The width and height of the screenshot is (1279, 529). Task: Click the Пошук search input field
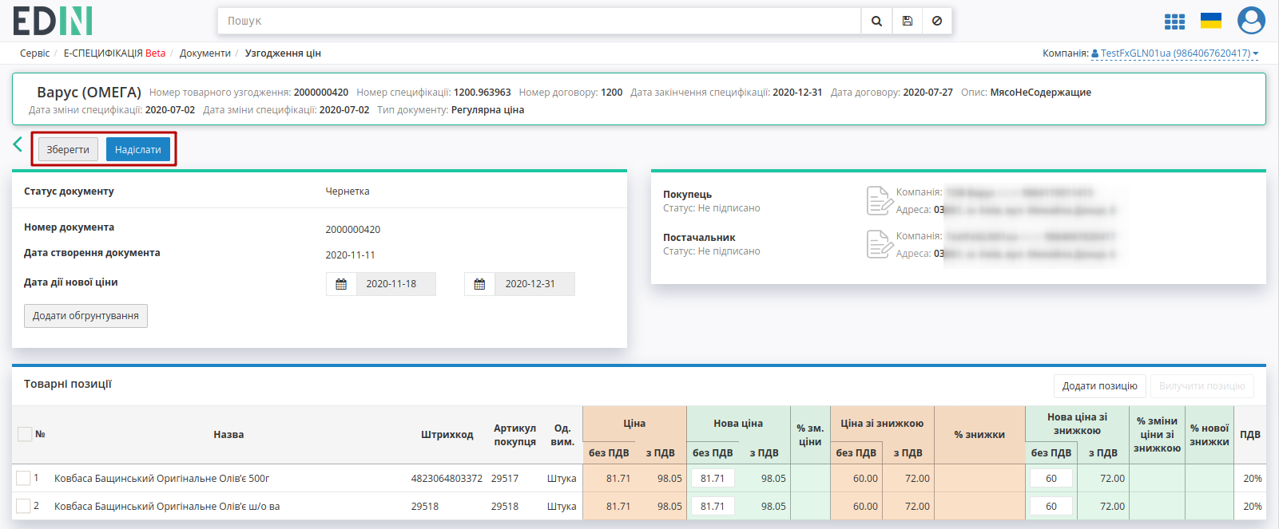pos(539,21)
